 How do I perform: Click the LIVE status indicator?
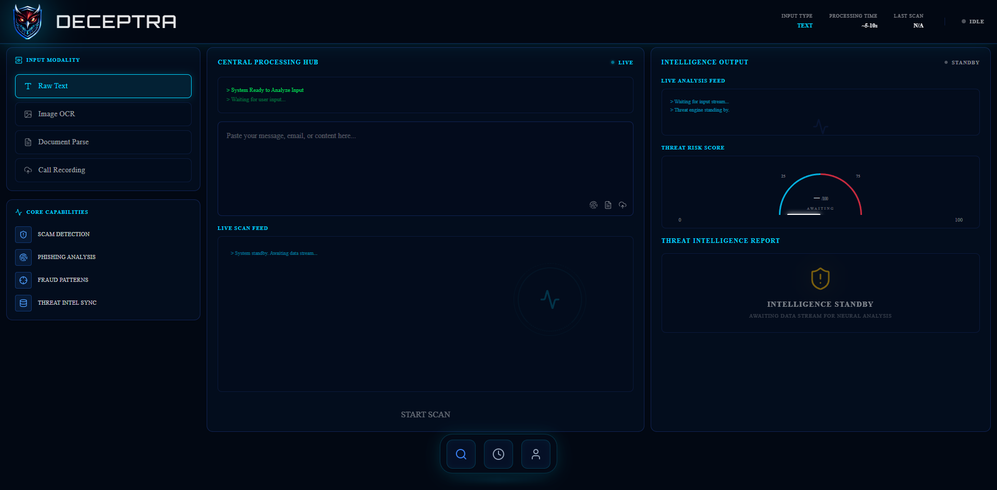[622, 62]
